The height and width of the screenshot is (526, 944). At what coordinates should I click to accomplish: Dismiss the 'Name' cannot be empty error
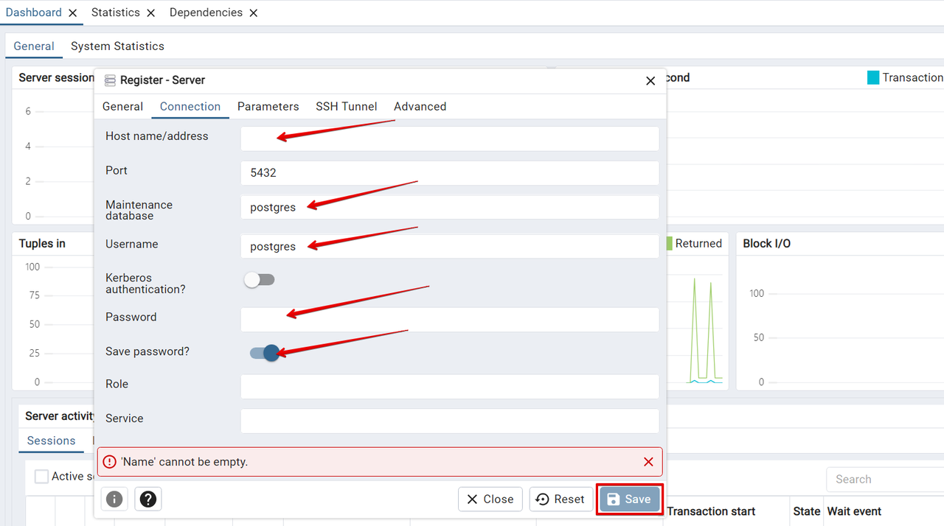pos(648,462)
